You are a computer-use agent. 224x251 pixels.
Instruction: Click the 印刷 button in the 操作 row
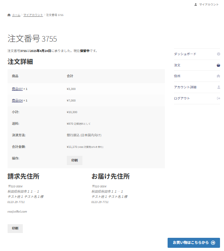[74, 160]
